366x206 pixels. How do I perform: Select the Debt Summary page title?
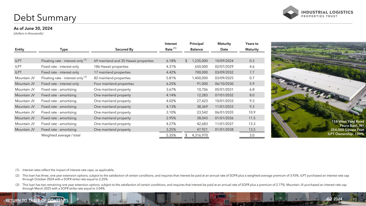point(45,18)
